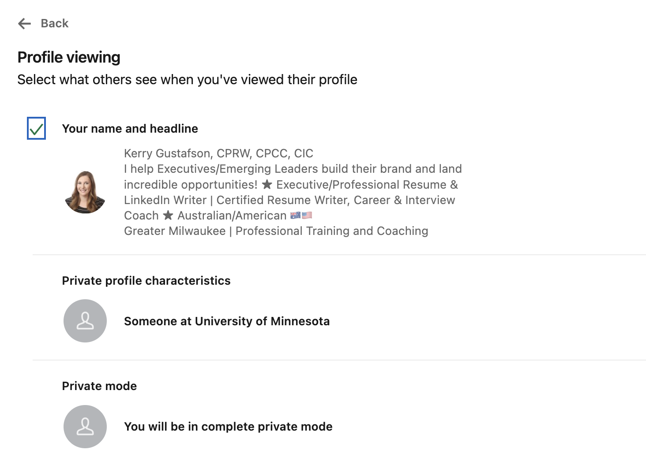
Task: Click the star icon in the headline text
Action: tap(267, 184)
